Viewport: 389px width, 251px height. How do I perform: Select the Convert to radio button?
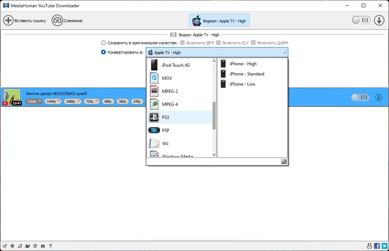click(104, 52)
